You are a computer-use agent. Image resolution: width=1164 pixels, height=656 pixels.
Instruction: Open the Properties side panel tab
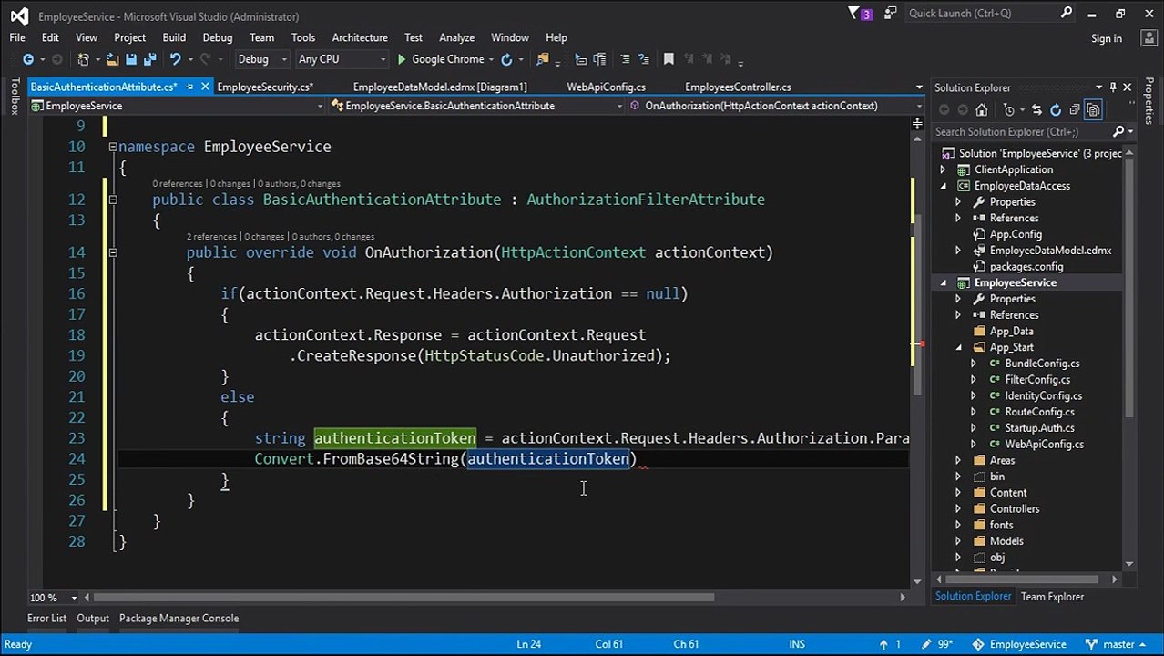[1149, 100]
